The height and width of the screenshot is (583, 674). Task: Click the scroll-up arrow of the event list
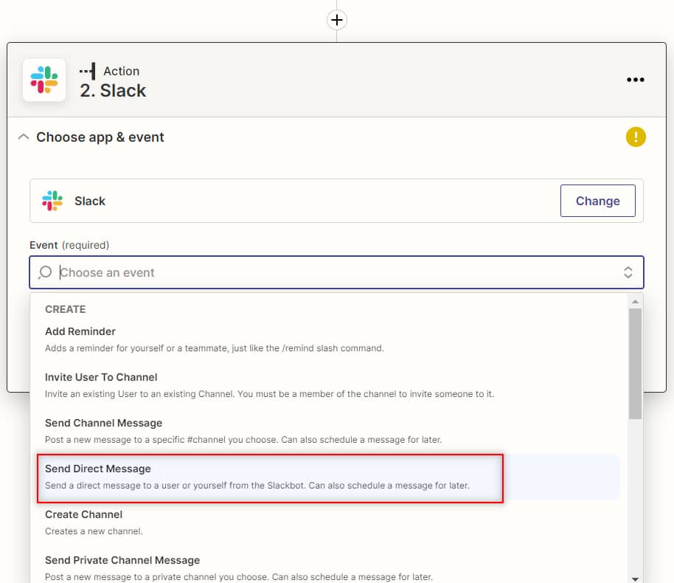635,301
